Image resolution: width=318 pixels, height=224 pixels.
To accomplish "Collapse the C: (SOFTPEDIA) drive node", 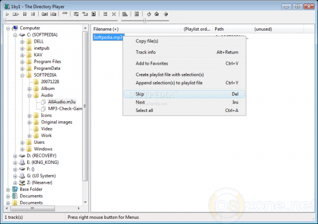I will [15, 35].
